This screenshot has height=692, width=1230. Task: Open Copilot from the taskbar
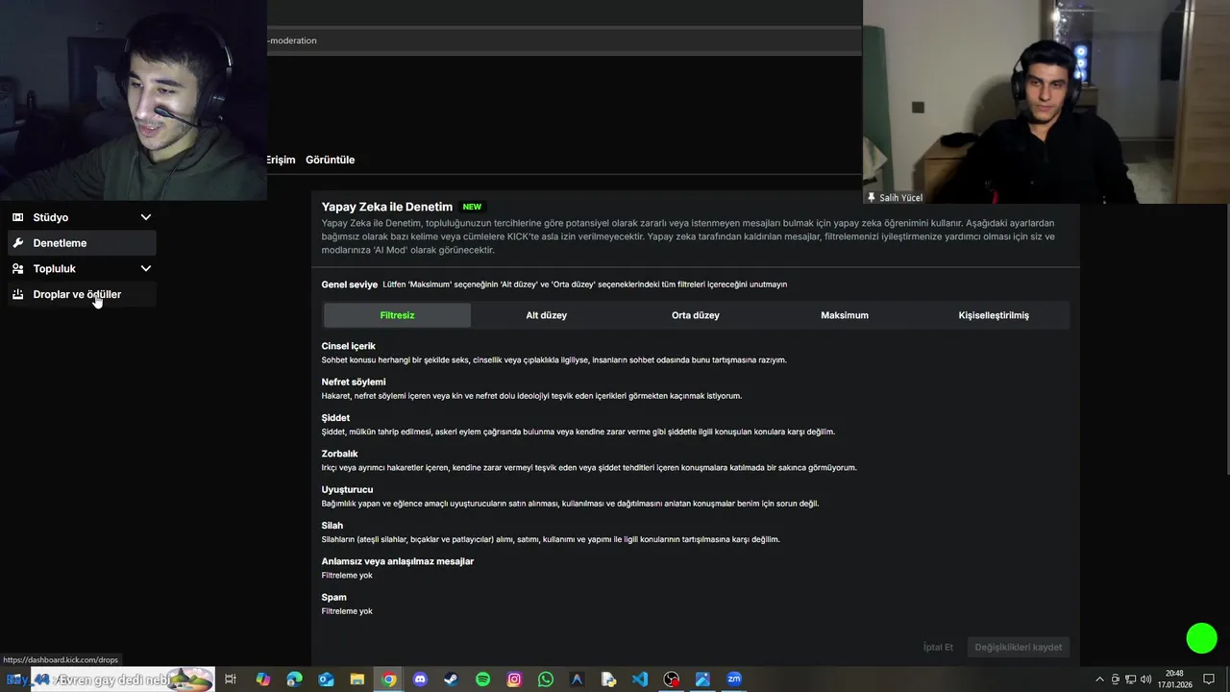(x=262, y=680)
